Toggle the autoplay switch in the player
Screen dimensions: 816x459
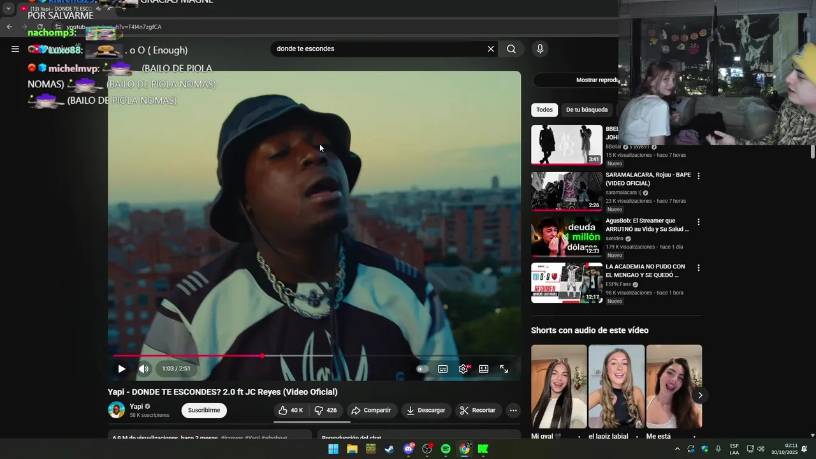422,368
